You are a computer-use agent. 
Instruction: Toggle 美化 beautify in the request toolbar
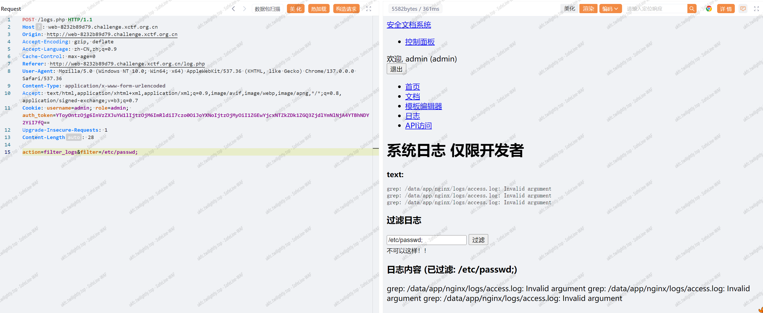295,9
